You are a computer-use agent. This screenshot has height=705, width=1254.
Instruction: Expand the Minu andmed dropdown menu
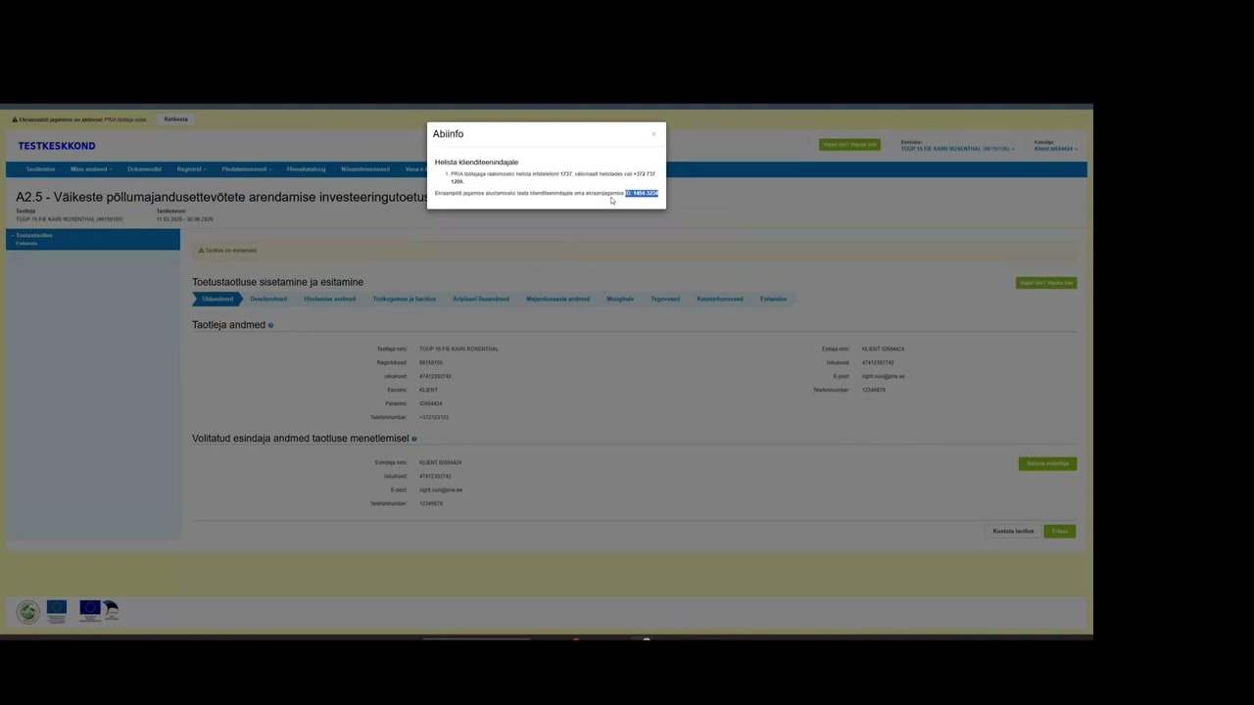click(x=91, y=169)
